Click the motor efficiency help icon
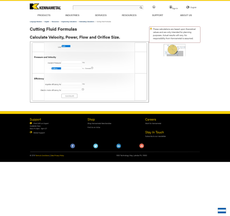The image size is (230, 216). [83, 89]
